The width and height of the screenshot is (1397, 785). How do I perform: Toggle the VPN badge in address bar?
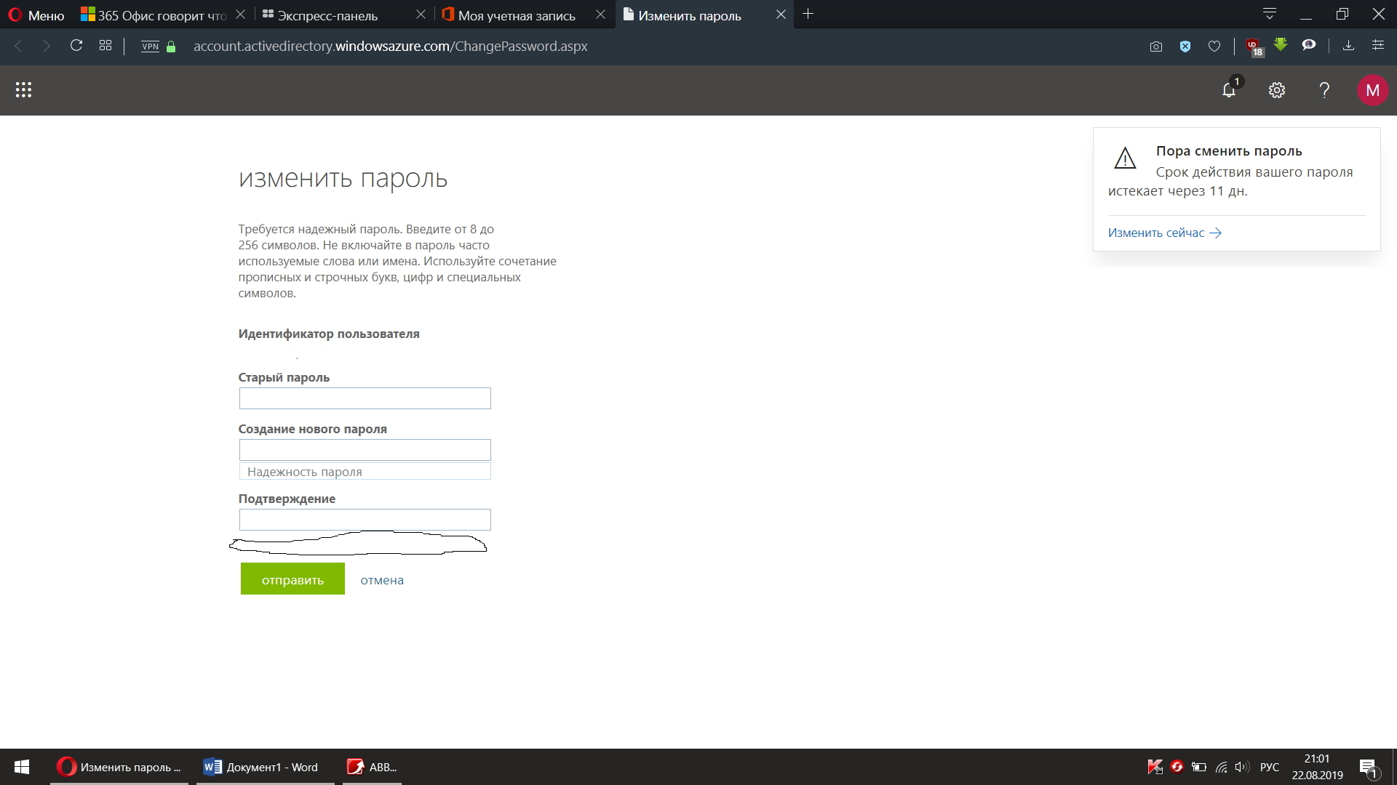pyautogui.click(x=151, y=47)
